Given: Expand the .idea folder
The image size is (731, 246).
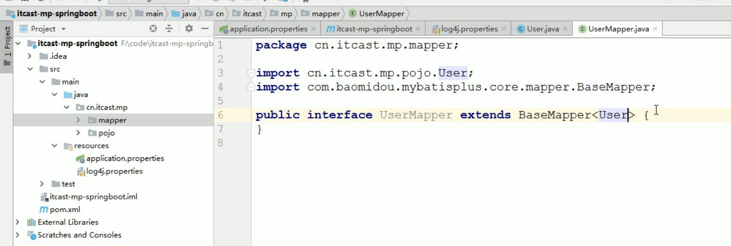Looking at the screenshot, I should [x=30, y=56].
